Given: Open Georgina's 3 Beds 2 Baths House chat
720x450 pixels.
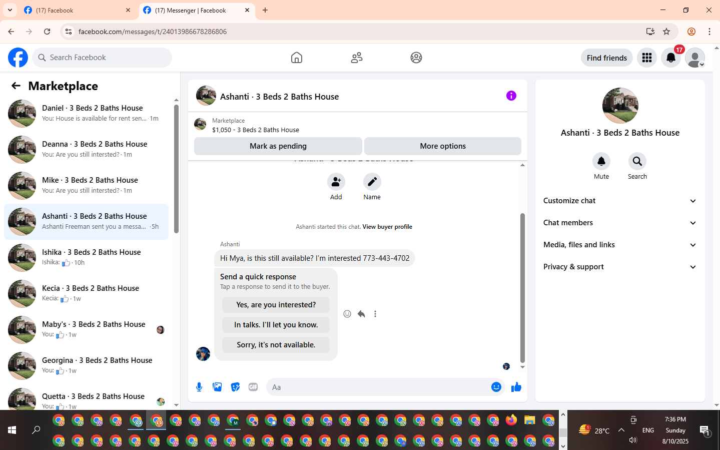Looking at the screenshot, I should [87, 366].
